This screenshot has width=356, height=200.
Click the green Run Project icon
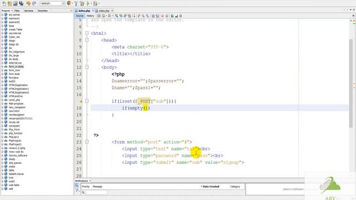coord(88,3)
